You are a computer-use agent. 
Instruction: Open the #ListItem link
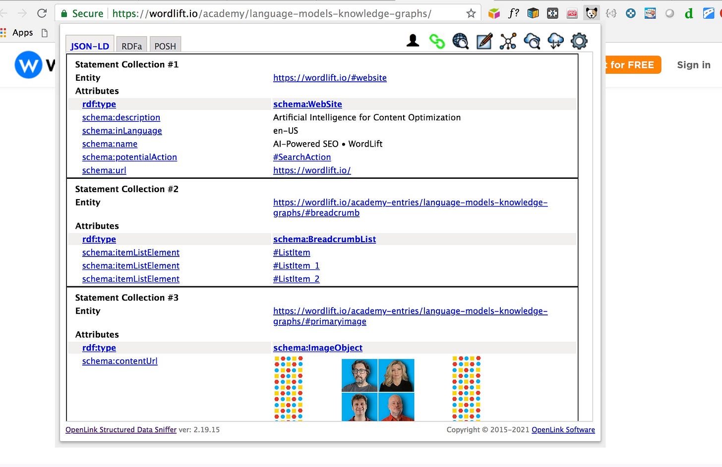tap(292, 253)
